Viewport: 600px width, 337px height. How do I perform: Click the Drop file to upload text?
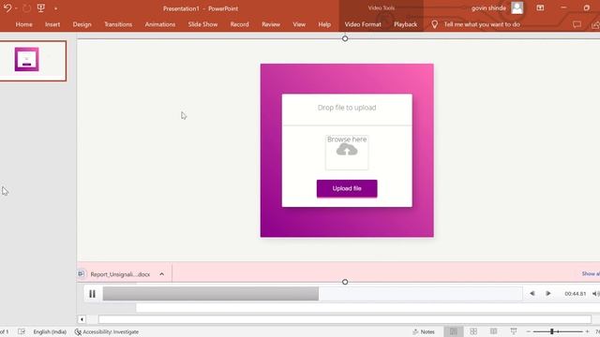[x=347, y=108]
